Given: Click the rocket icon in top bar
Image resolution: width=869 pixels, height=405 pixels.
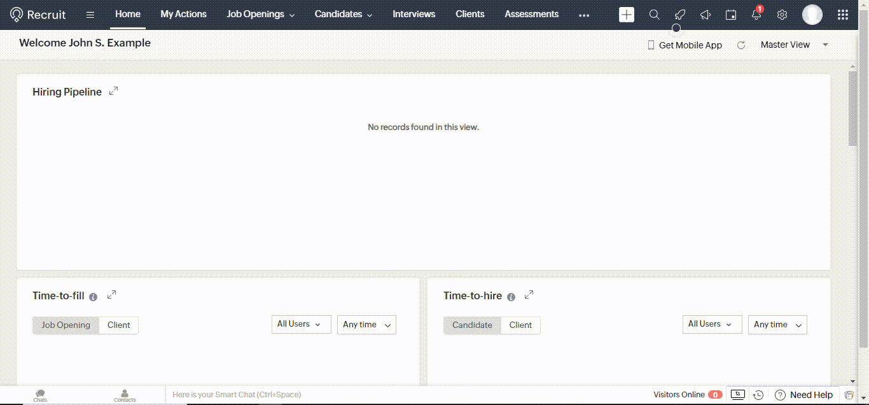Looking at the screenshot, I should [x=680, y=15].
